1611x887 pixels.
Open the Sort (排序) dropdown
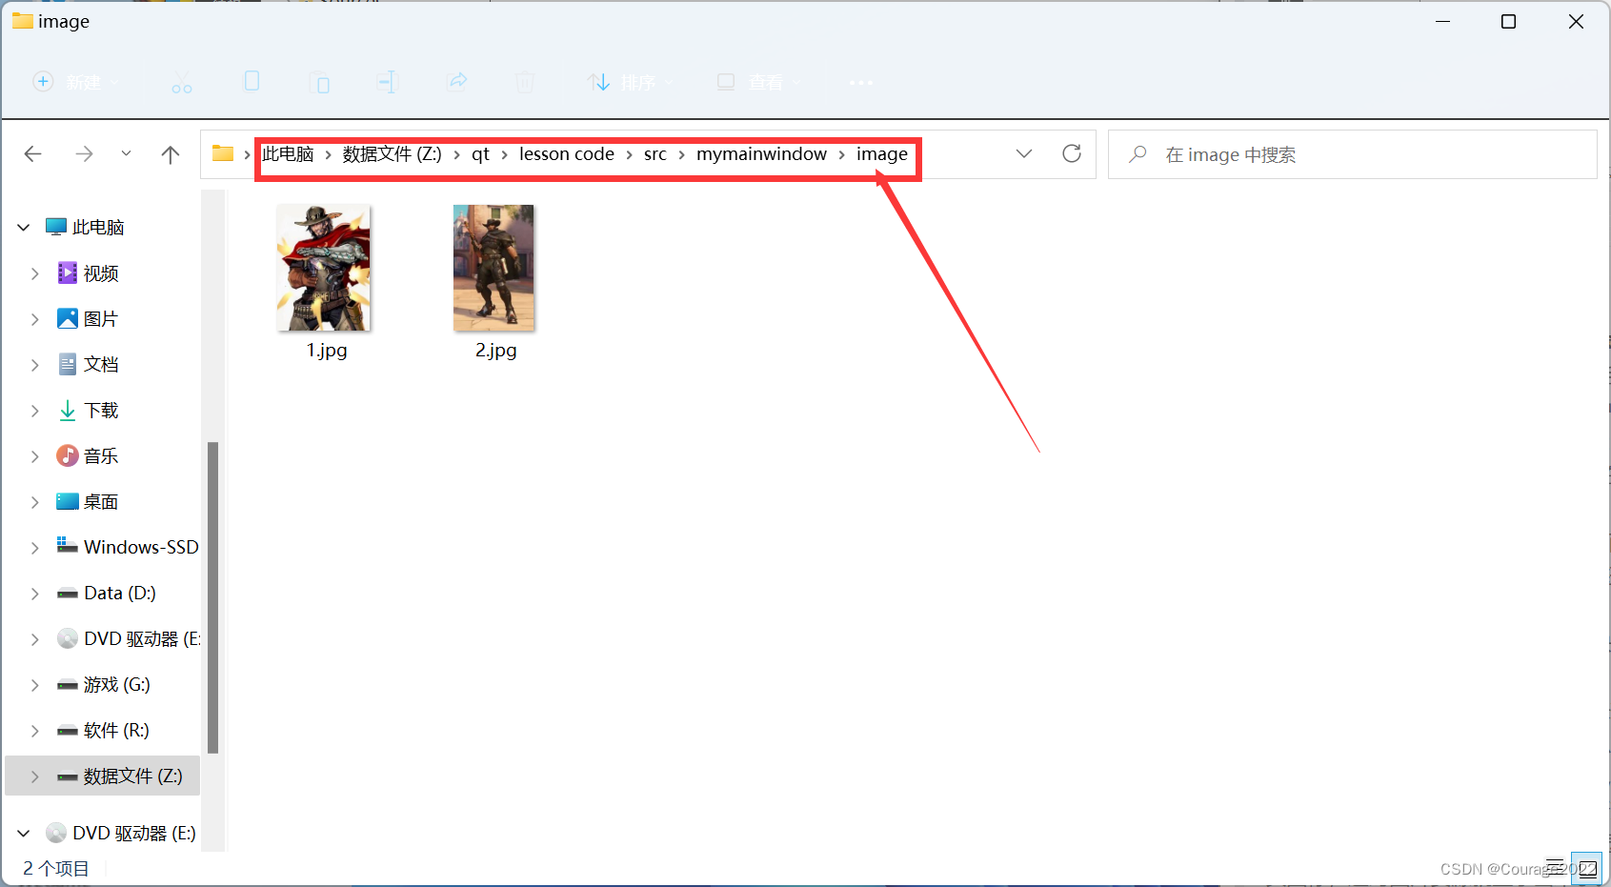tap(631, 82)
